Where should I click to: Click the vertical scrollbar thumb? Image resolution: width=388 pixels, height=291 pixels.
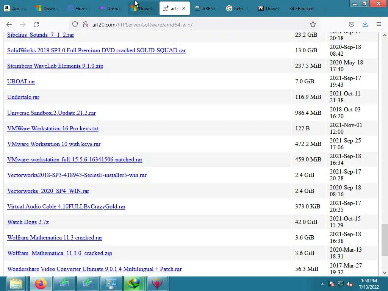385,239
